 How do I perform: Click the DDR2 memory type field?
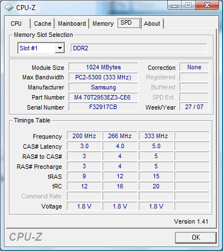[139, 48]
